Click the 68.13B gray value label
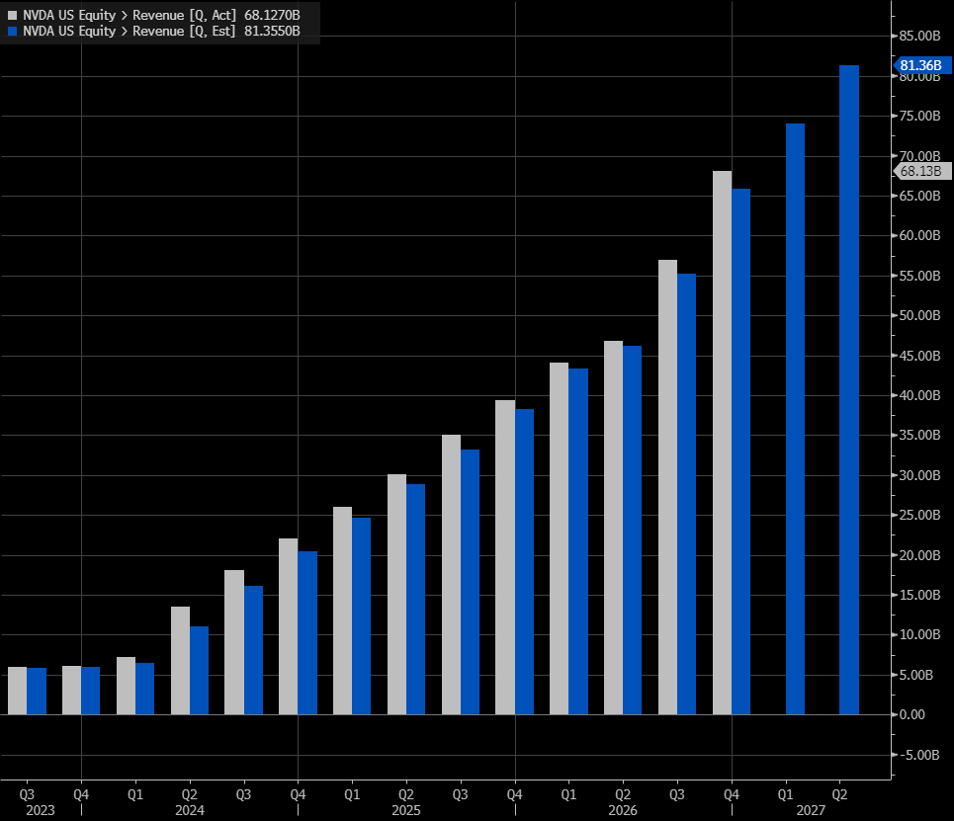954x821 pixels. click(x=921, y=171)
